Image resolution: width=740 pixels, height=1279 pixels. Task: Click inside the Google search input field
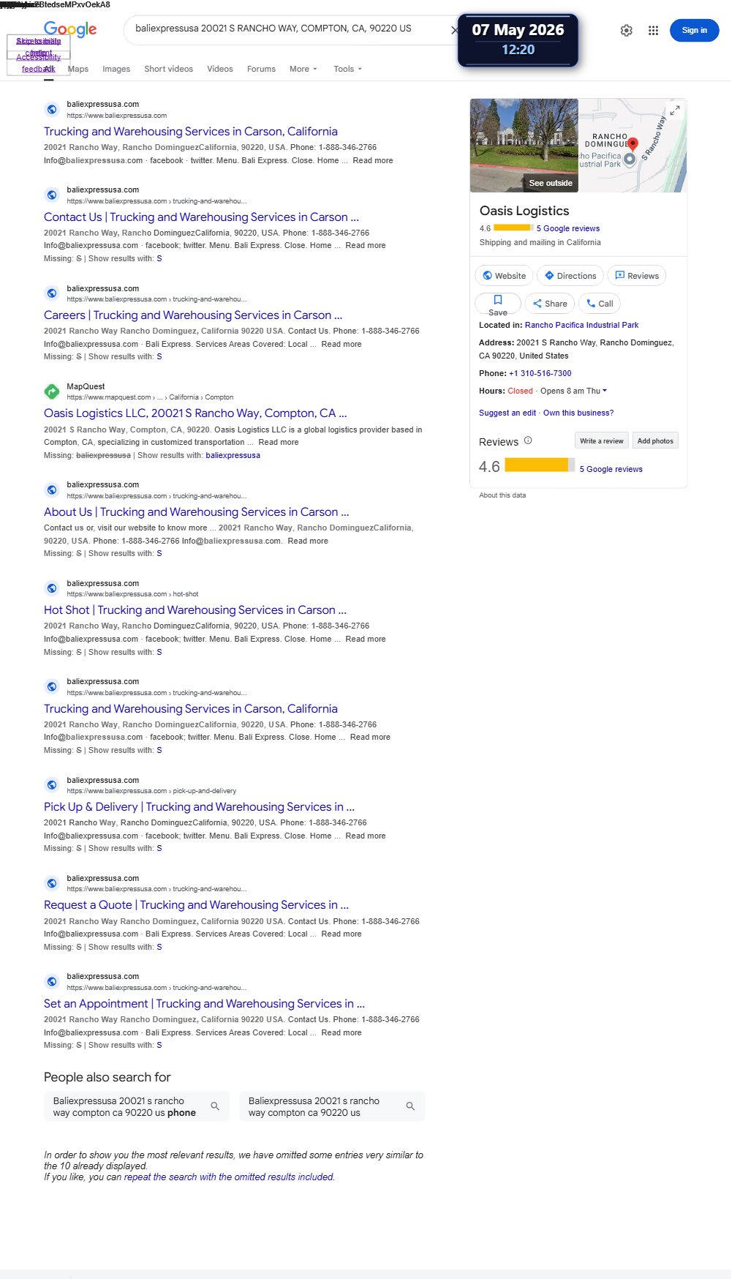pyautogui.click(x=285, y=29)
